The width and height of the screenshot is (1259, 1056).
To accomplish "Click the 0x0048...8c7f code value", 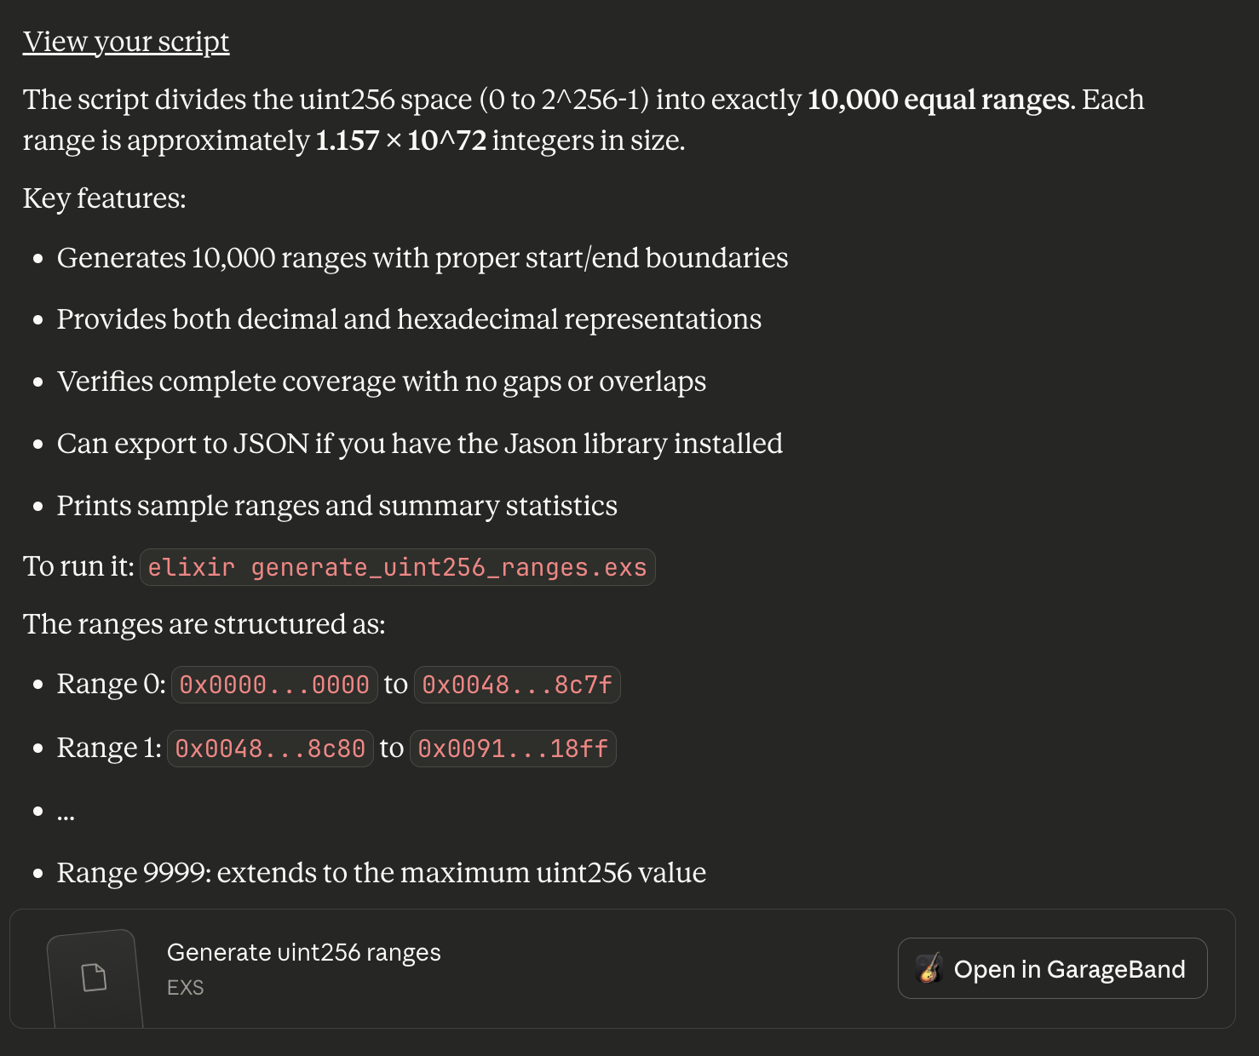I will click(517, 685).
